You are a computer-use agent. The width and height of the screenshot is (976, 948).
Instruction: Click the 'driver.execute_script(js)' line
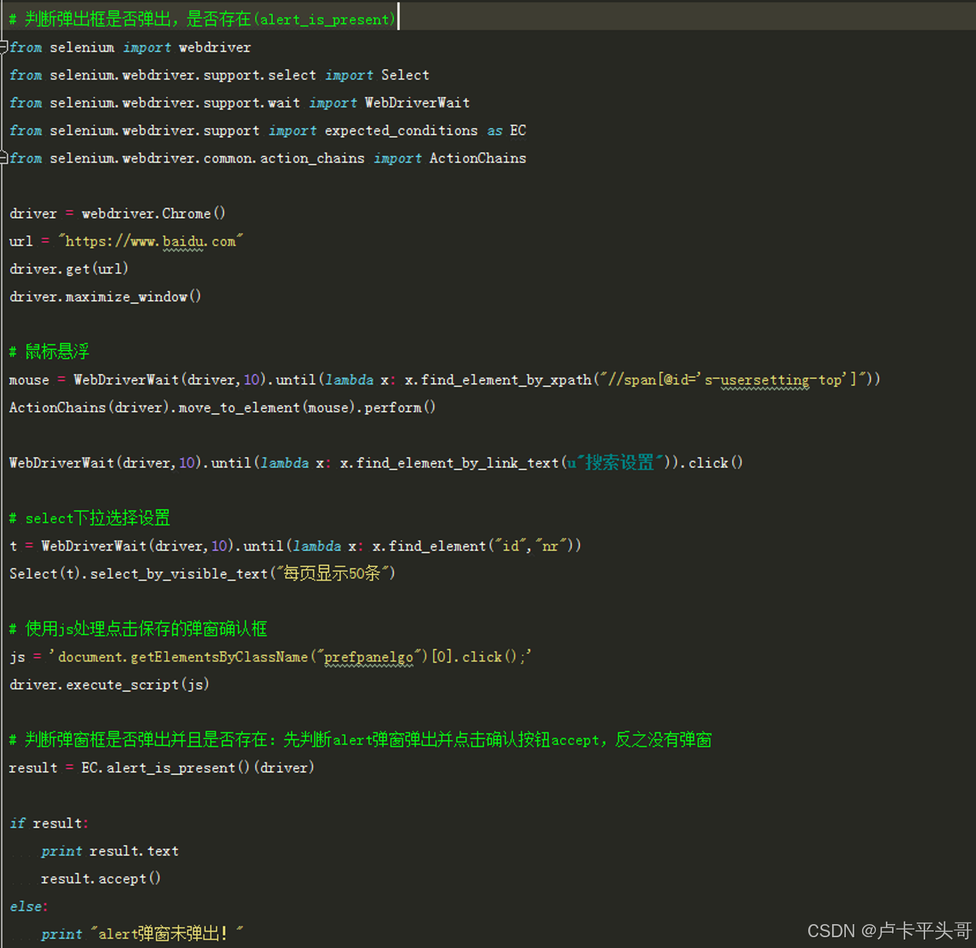109,685
